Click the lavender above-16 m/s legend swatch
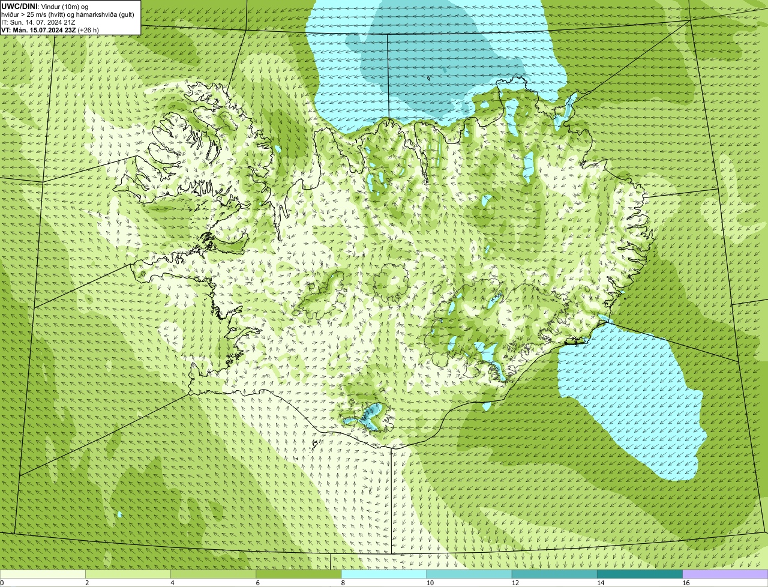 tap(725, 574)
